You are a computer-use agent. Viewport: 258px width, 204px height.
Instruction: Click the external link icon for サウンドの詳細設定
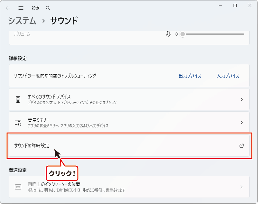tap(242, 146)
